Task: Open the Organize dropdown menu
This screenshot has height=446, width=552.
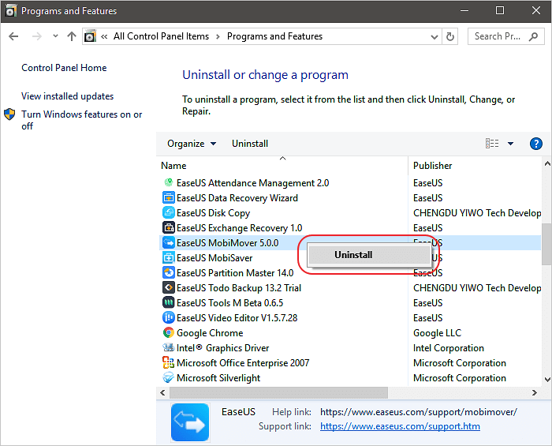Action: coord(191,144)
